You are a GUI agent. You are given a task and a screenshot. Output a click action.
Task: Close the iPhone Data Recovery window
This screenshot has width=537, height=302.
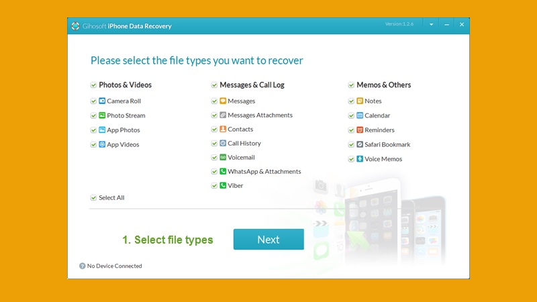tap(462, 25)
